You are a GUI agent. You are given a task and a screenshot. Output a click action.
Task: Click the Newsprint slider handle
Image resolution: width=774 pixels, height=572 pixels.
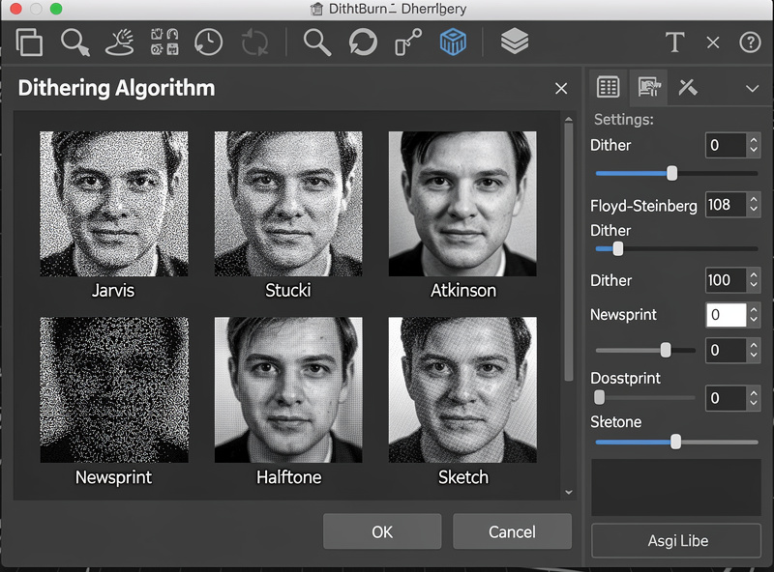[666, 350]
